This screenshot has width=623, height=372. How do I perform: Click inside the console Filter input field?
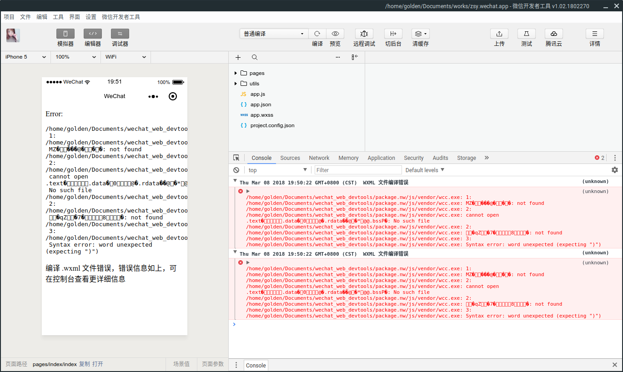point(357,170)
